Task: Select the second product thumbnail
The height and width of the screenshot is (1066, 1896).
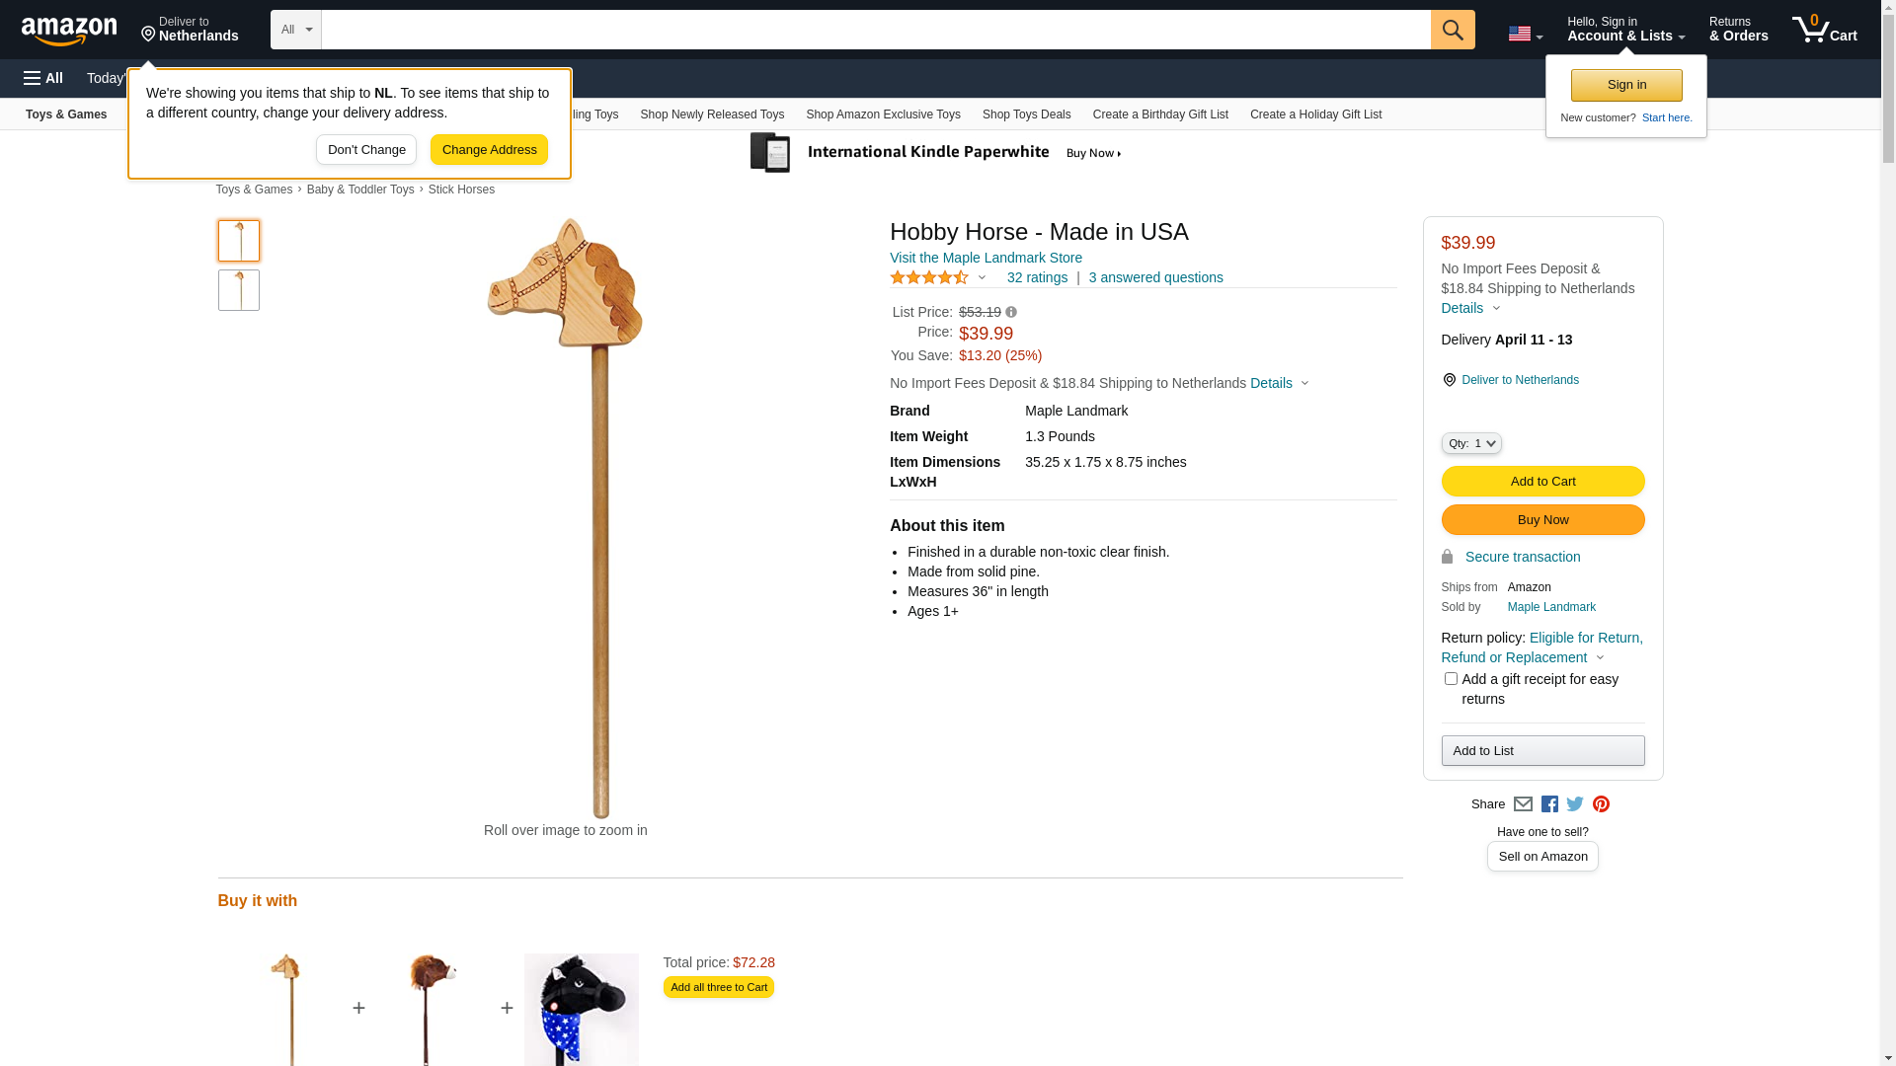Action: point(239,290)
